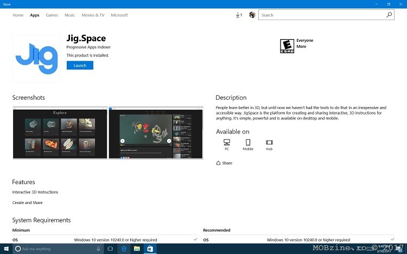The height and width of the screenshot is (254, 407).
Task: Open the Explore screenshot thumbnail
Action: [60, 132]
